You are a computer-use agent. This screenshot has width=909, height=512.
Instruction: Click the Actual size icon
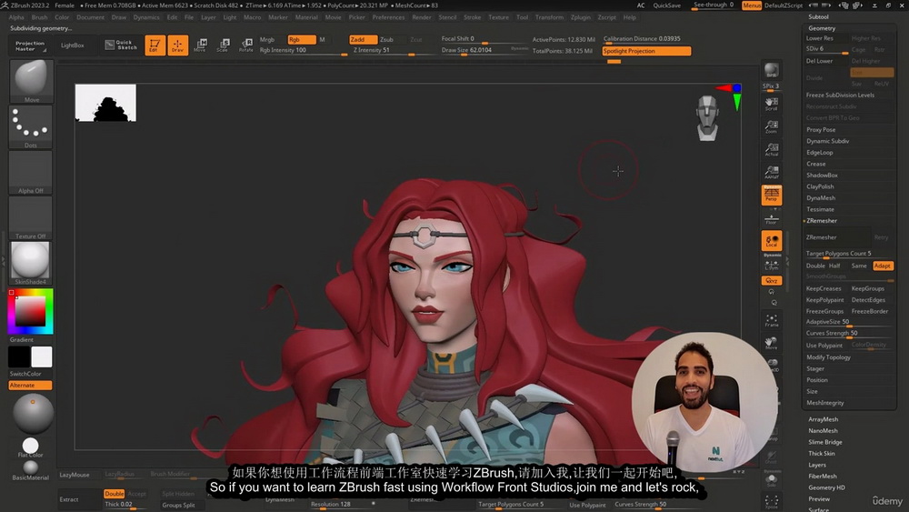[772, 150]
